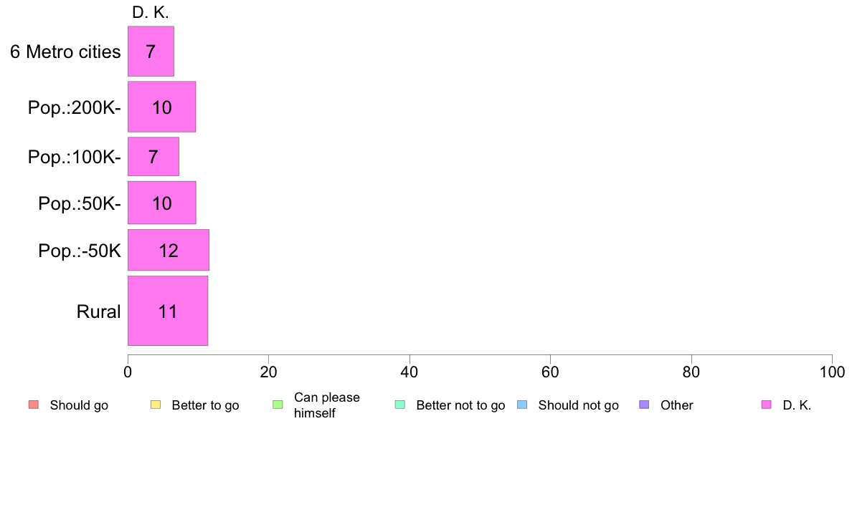Screen dimensions: 852x527
Task: Click the green Can please himself swatch
Action: (278, 405)
